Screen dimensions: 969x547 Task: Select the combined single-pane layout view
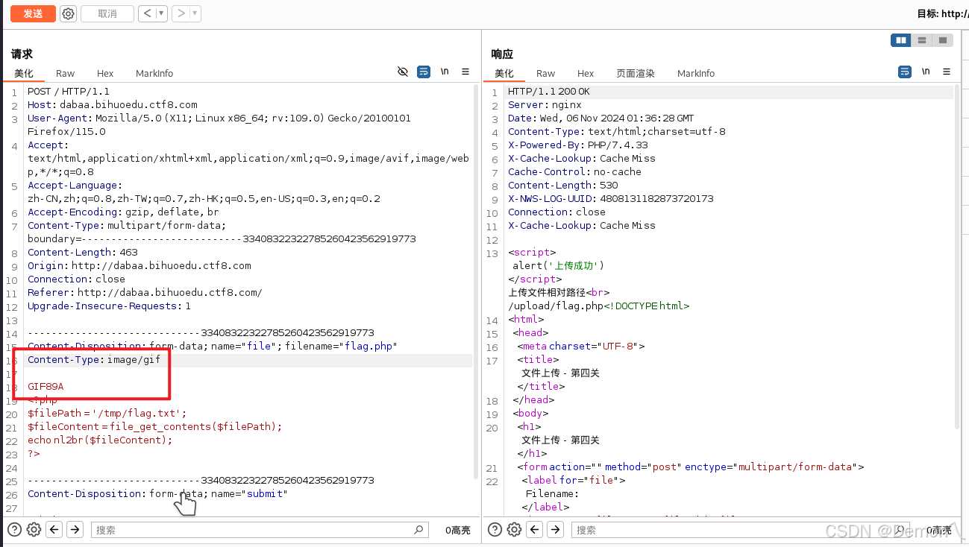[x=943, y=40]
